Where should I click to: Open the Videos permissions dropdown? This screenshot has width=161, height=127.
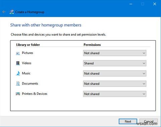(x=115, y=63)
